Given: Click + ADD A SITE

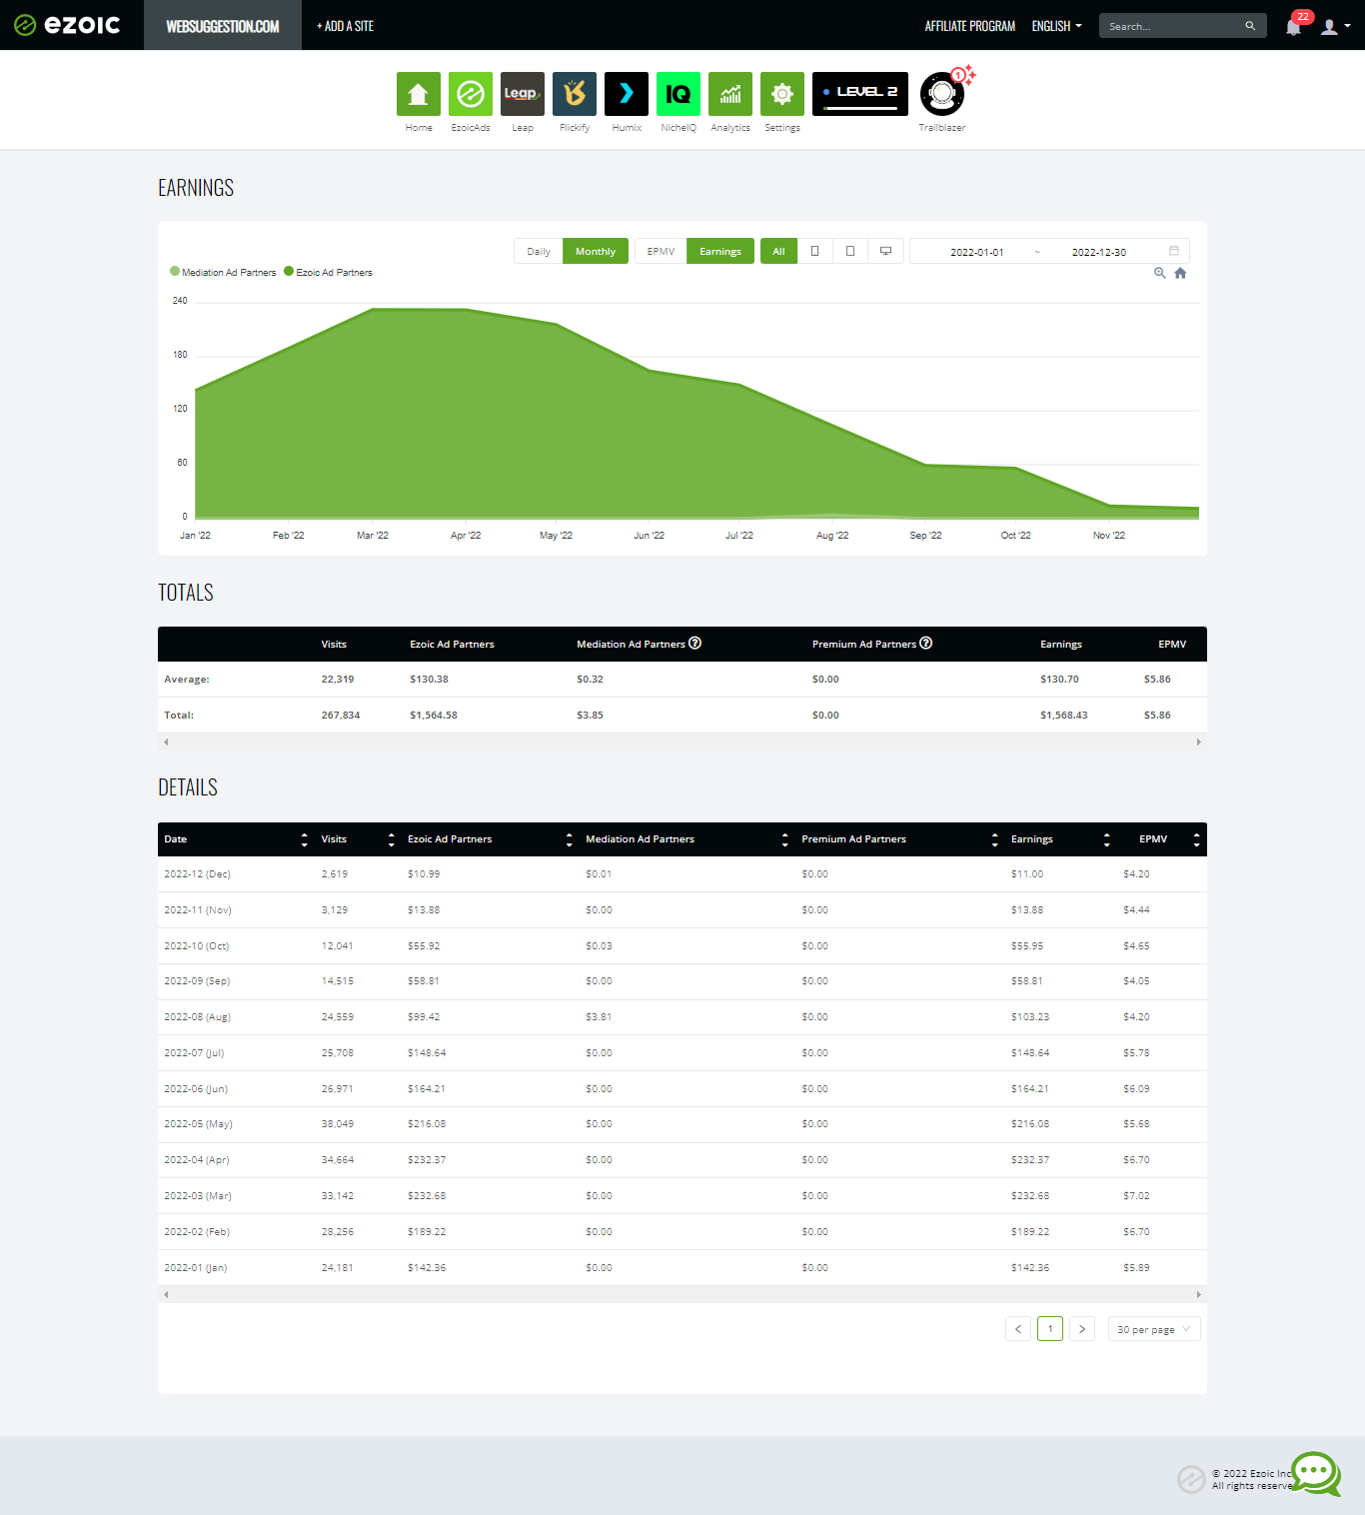Looking at the screenshot, I should [x=345, y=26].
